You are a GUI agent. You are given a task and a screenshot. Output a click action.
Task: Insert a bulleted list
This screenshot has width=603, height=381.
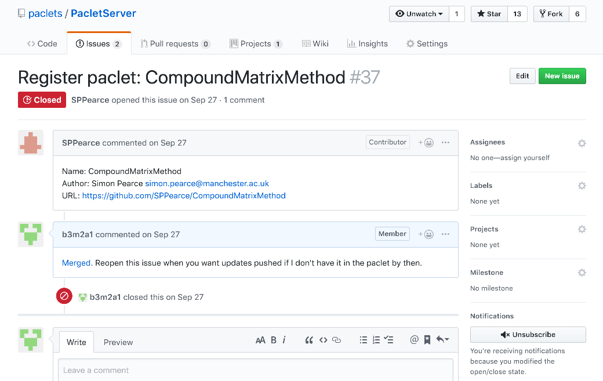coord(364,340)
